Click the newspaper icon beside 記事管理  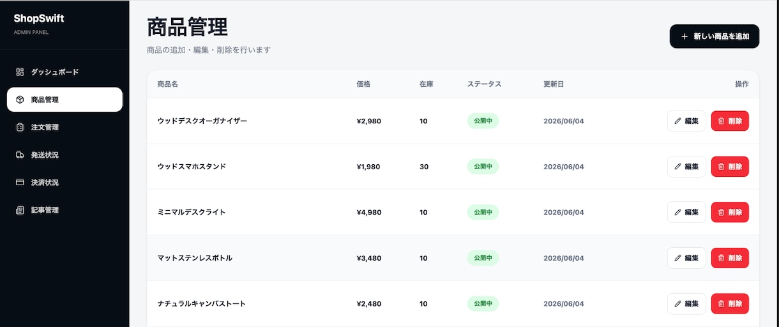pyautogui.click(x=20, y=210)
